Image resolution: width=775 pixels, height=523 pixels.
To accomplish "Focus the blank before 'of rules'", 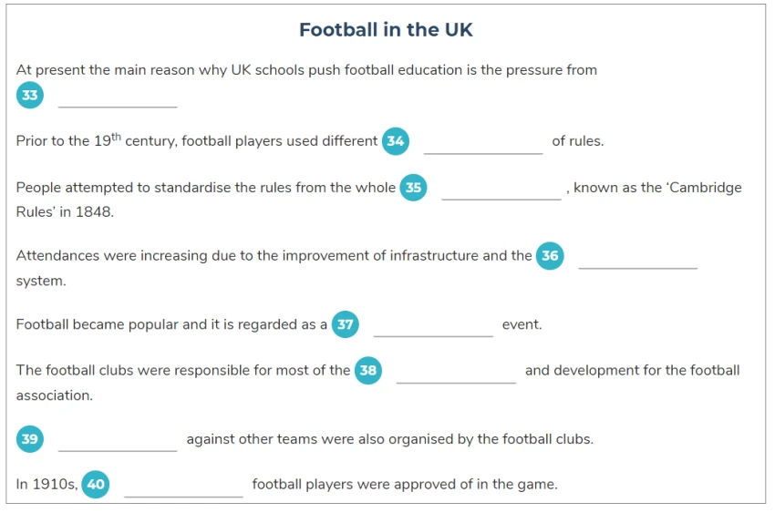I will [x=483, y=143].
